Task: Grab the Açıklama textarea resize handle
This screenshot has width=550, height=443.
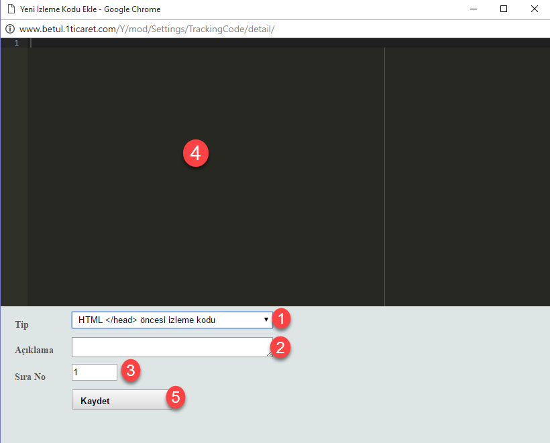Action: [269, 353]
